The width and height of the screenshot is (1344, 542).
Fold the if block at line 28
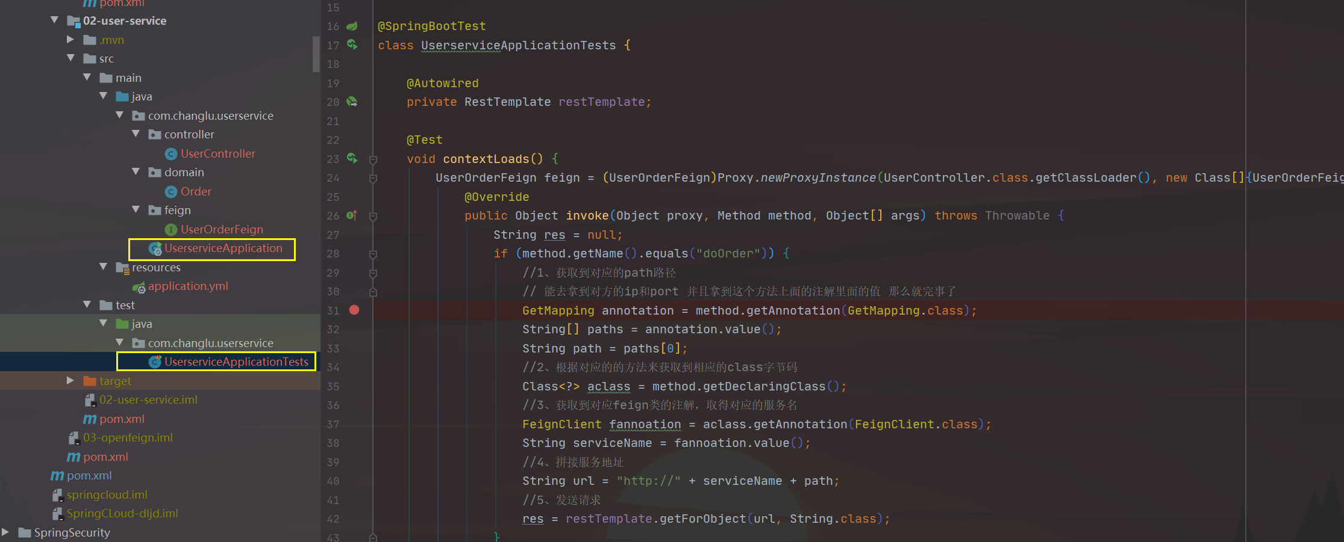click(x=373, y=254)
